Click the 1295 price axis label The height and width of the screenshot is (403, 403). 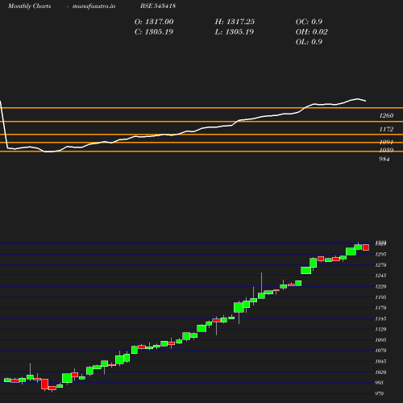click(x=380, y=254)
